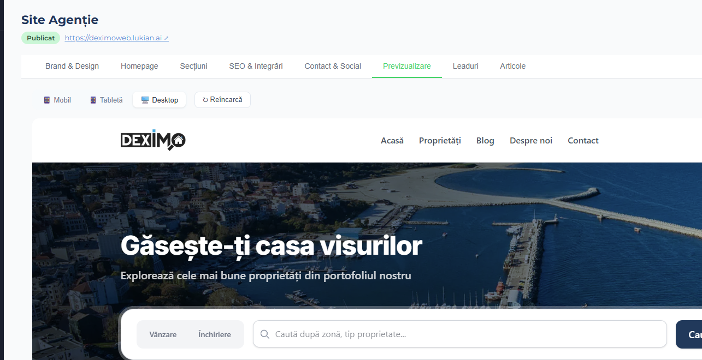Open the deximoweb.lukian.ai link
This screenshot has width=702, height=360.
tap(112, 38)
